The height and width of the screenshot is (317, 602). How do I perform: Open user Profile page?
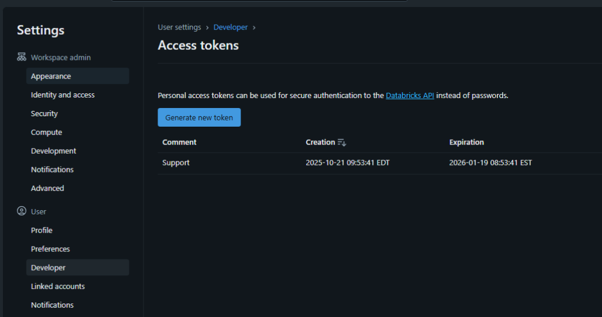point(42,231)
